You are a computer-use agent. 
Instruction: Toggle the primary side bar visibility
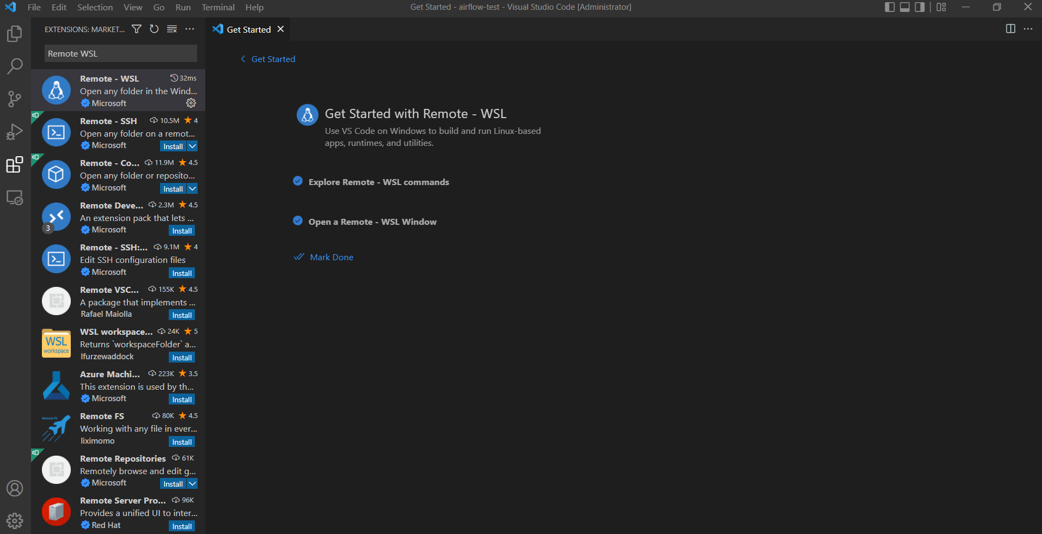click(890, 7)
